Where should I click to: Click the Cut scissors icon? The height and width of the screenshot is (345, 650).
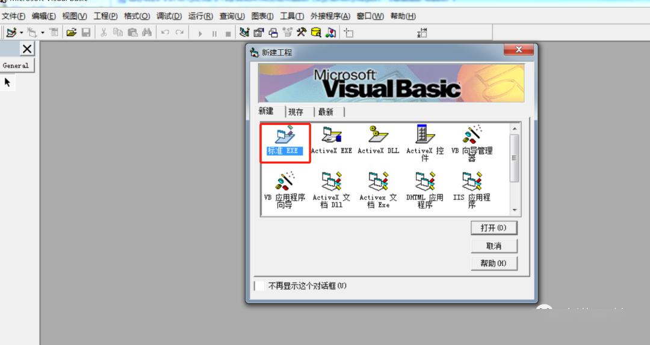click(104, 32)
